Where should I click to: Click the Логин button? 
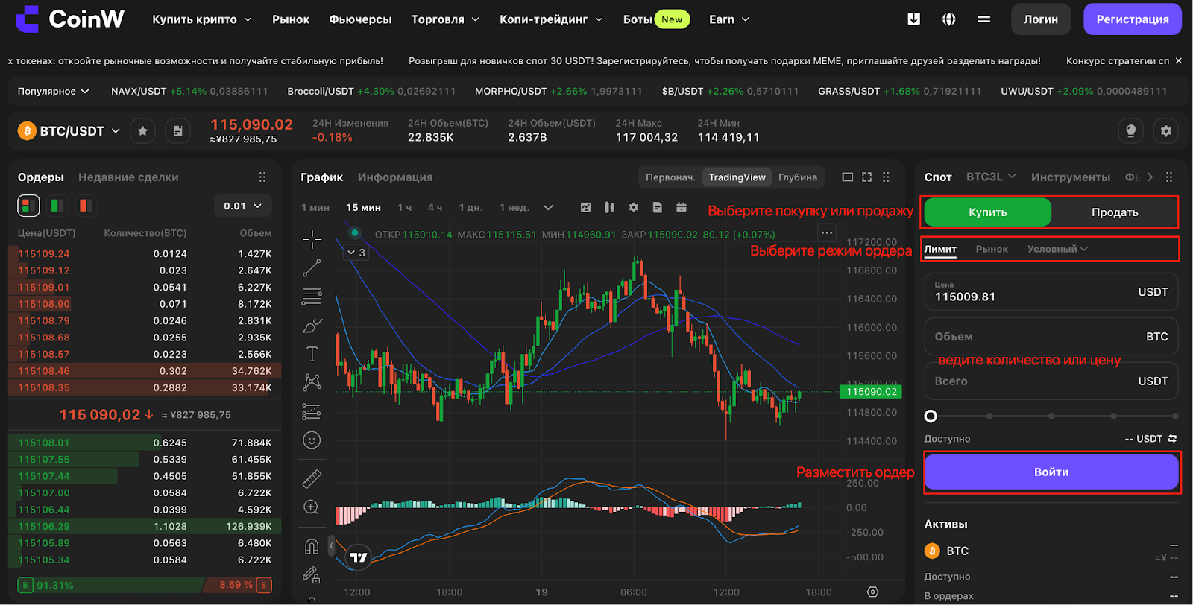(1041, 19)
